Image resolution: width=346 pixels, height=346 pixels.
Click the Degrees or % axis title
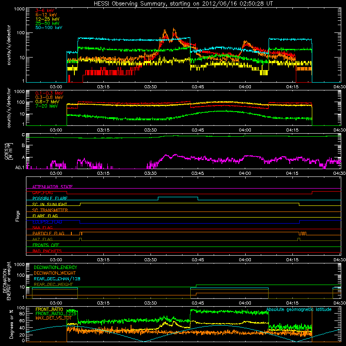click(x=11, y=324)
